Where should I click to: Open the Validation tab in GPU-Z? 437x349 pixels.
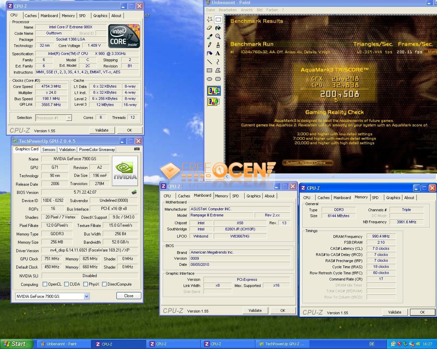(x=67, y=150)
